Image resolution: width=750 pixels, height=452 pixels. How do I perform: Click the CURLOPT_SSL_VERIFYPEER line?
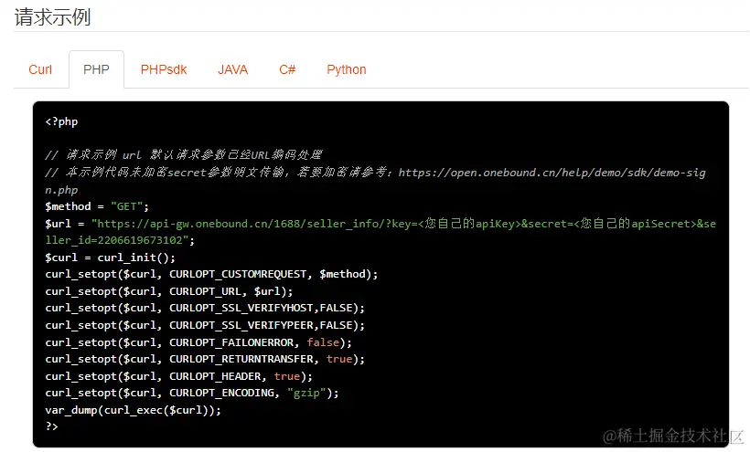point(205,325)
